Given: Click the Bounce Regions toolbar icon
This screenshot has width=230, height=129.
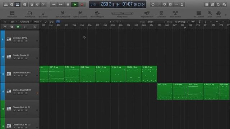Looking at the screenshot, I should point(97,13).
